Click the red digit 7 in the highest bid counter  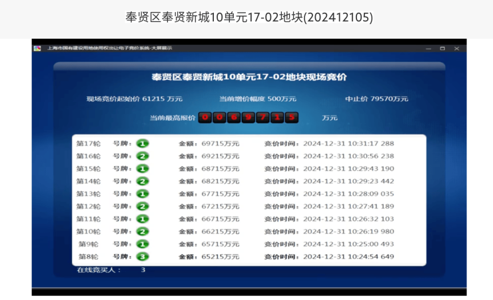(262, 117)
